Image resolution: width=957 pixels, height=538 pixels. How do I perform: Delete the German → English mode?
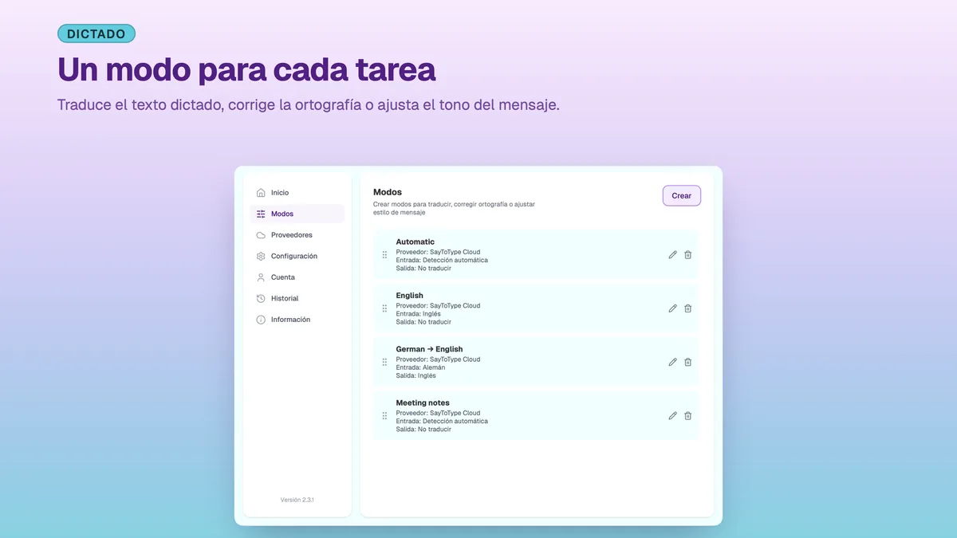687,362
